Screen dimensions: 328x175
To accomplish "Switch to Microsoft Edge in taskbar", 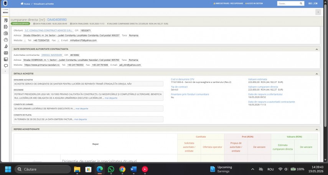I will (100, 169).
